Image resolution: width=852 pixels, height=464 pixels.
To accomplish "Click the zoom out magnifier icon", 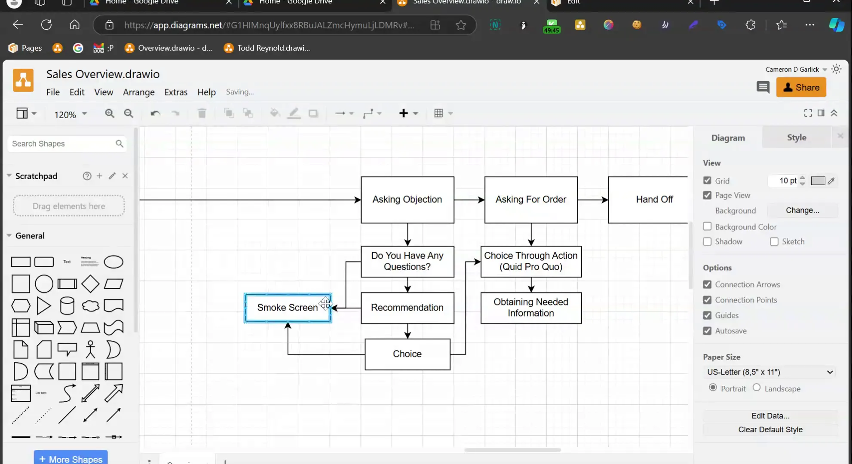I will coord(129,113).
